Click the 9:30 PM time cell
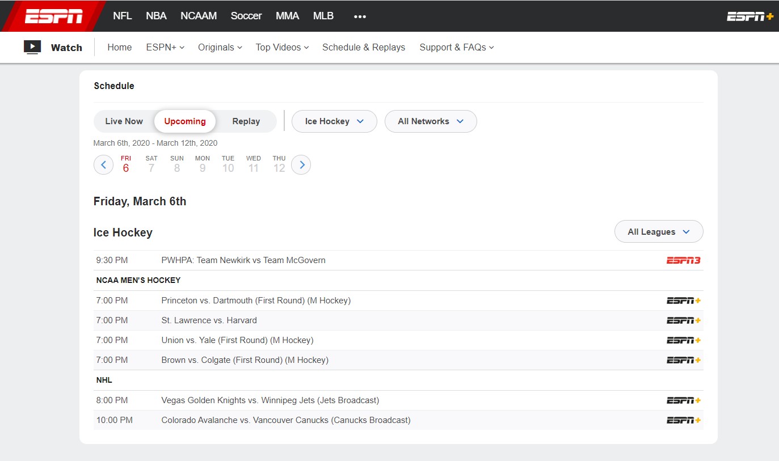The width and height of the screenshot is (779, 461). (x=112, y=260)
